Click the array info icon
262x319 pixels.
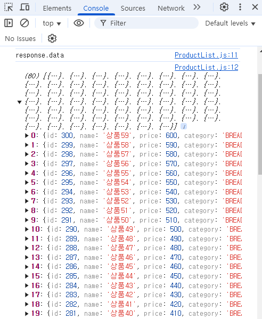(184, 127)
